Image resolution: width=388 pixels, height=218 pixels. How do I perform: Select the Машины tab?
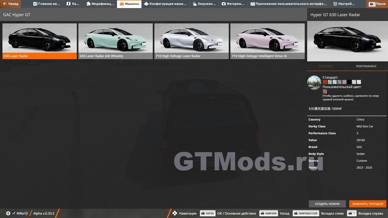(x=129, y=4)
